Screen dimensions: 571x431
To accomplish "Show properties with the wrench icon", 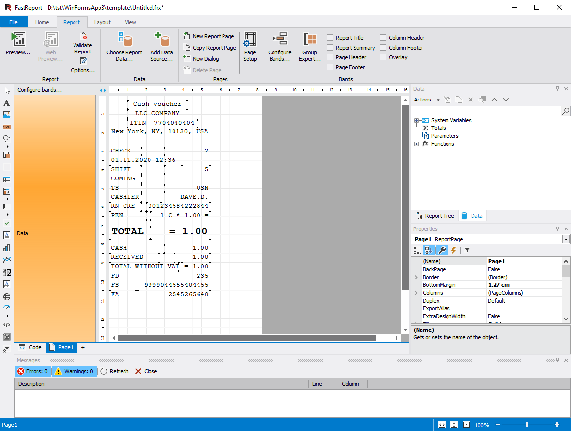I will click(442, 250).
